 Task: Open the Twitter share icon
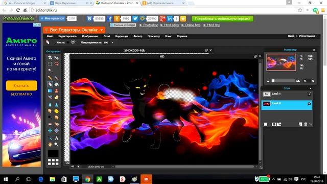(x=135, y=19)
